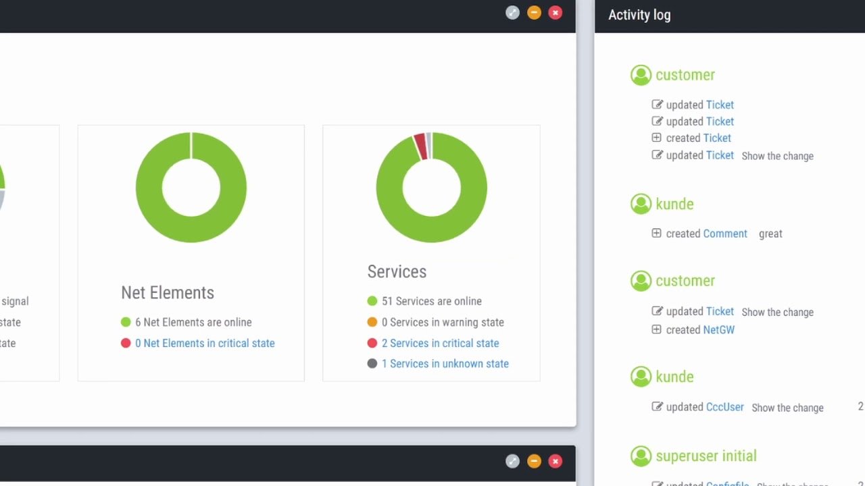Image resolution: width=865 pixels, height=486 pixels.
Task: Click the text '51 Services are online'
Action: click(432, 301)
